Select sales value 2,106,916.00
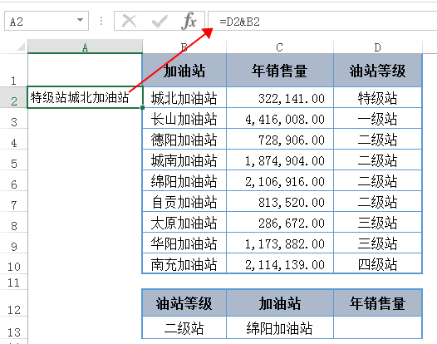The image size is (437, 344). click(x=280, y=180)
